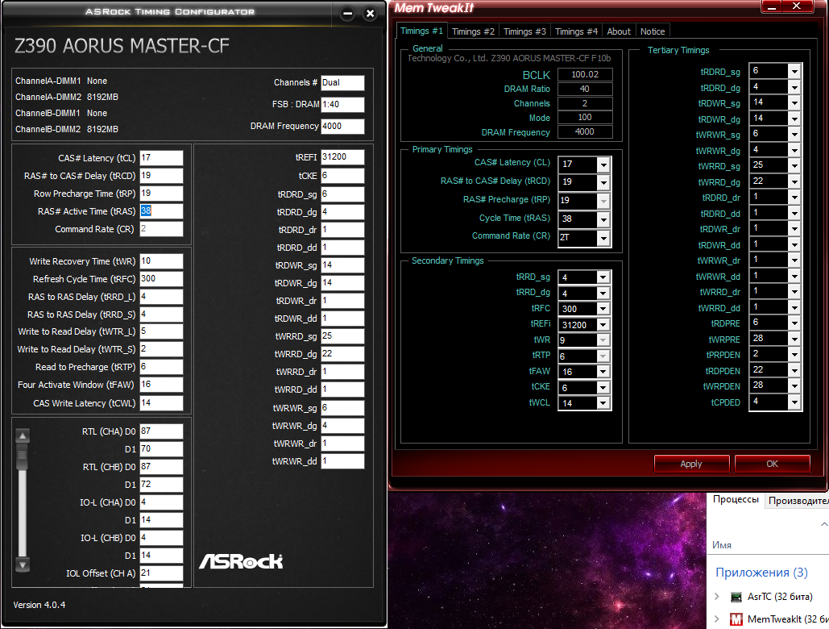Select Процессы tab in Task Manager
Viewport: 829px width, 629px height.
[736, 499]
